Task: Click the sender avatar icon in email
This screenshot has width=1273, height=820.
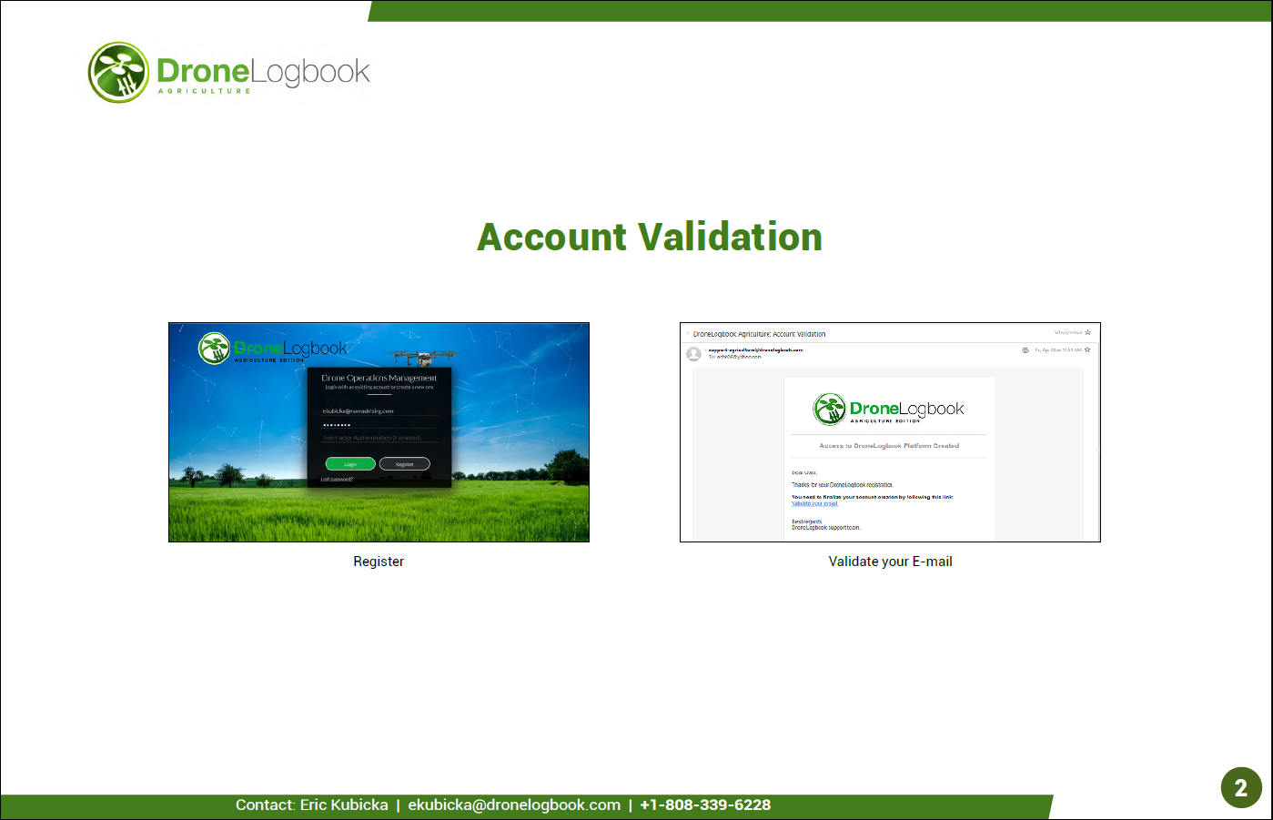Action: [694, 354]
